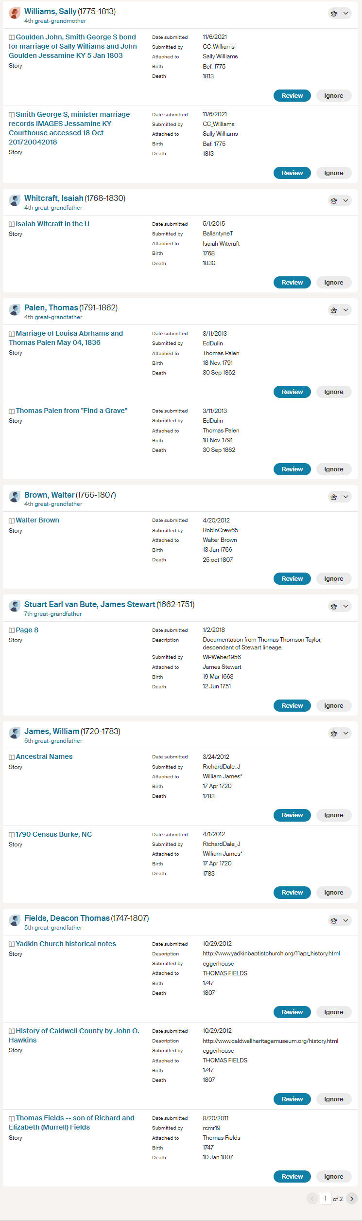
Task: Review the 1790 Census Burke, NC story
Action: click(x=292, y=893)
